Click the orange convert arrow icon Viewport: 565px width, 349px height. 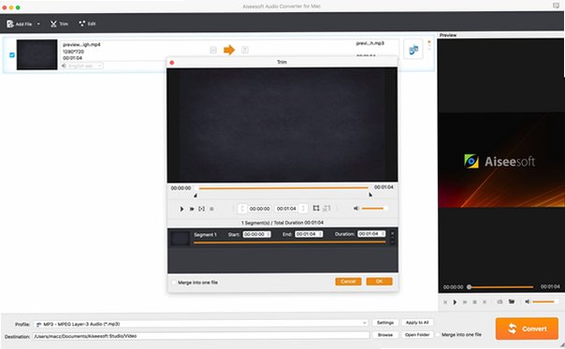tap(229, 50)
